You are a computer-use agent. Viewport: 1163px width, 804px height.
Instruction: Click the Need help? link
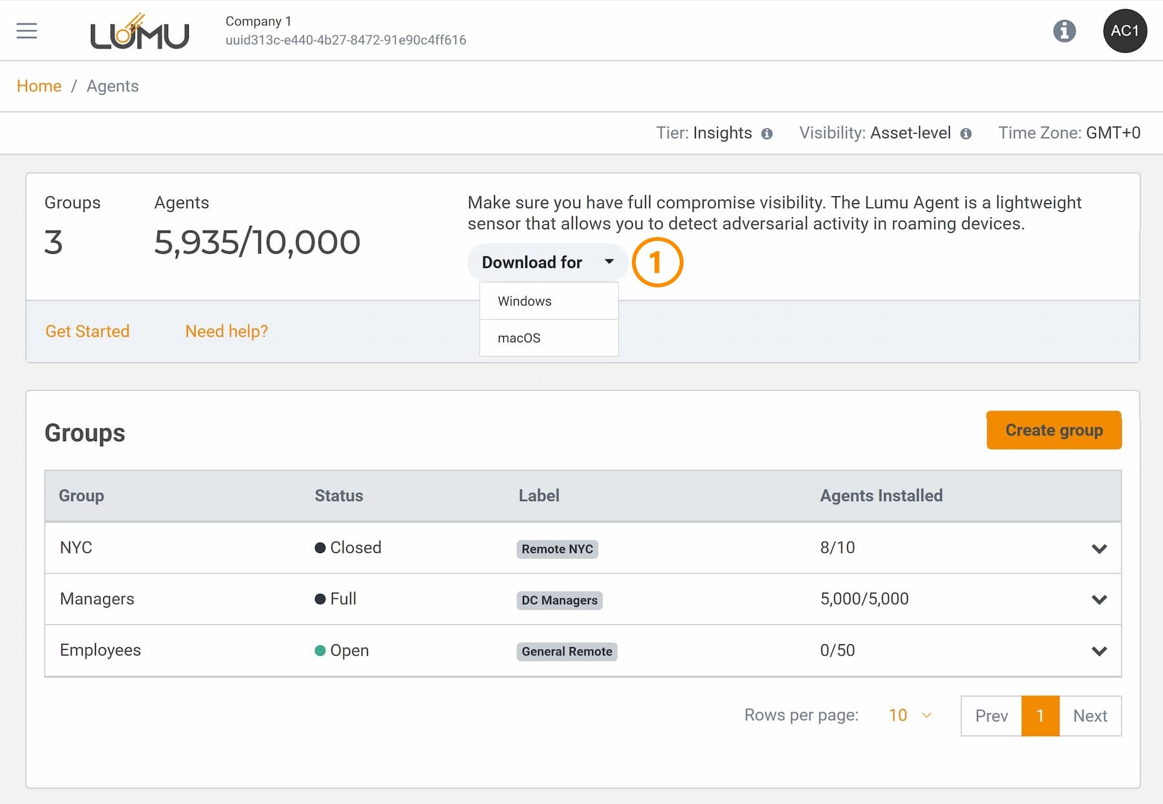226,331
